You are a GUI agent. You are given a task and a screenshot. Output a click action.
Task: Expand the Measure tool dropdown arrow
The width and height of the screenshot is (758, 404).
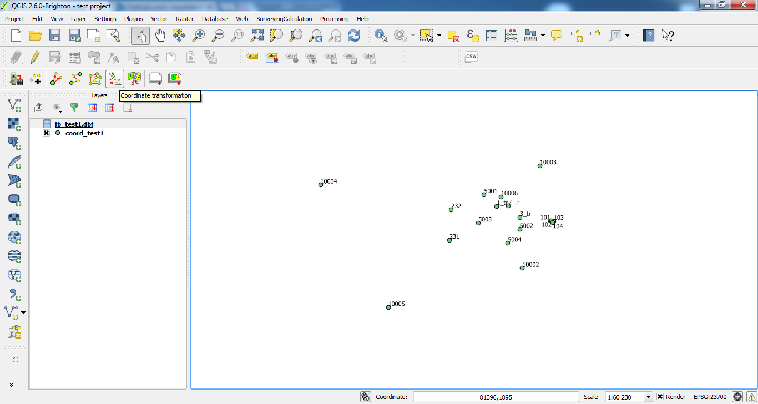point(543,36)
